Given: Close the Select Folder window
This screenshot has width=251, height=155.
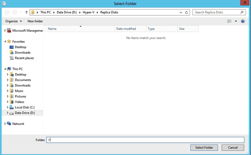Looking at the screenshot, I should [245, 3].
